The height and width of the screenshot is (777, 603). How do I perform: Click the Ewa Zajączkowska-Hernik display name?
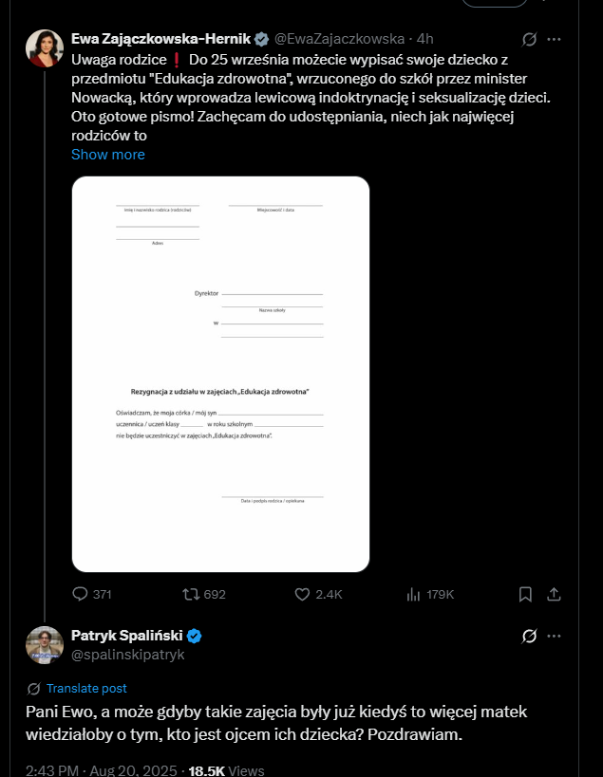(160, 39)
